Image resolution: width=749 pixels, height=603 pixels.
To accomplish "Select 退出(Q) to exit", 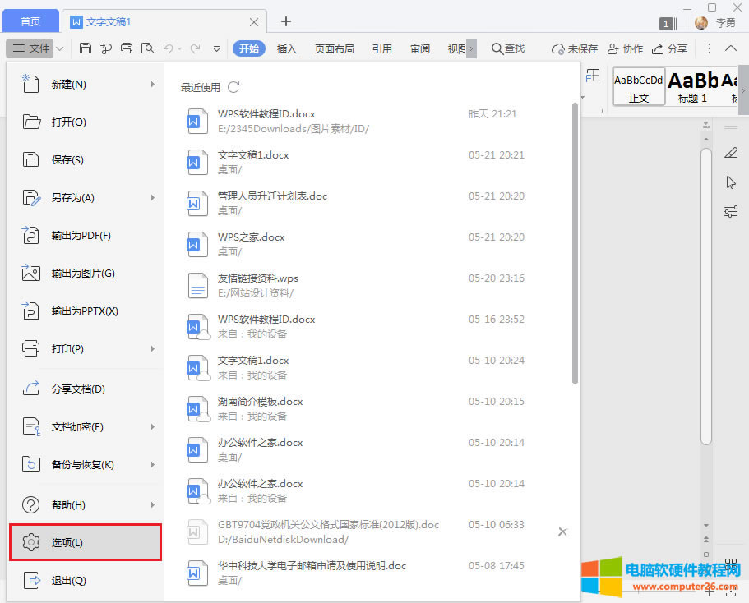I will tap(86, 580).
